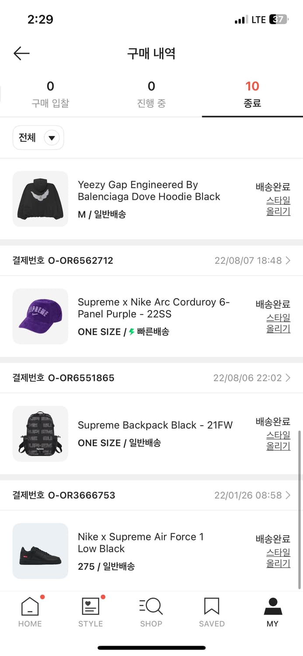This screenshot has height=656, width=303.
Task: Select the 종료 tab
Action: (252, 94)
